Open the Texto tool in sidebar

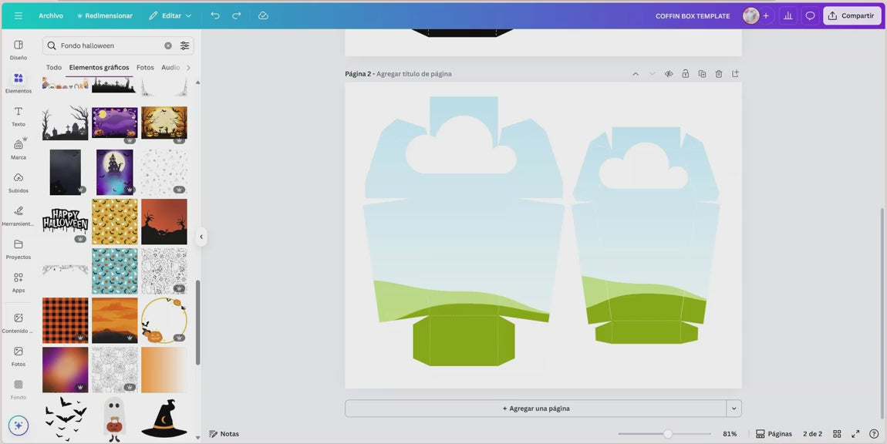pos(19,116)
